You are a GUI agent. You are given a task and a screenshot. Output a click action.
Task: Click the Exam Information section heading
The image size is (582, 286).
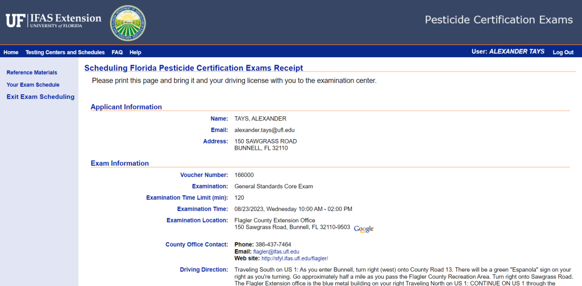click(120, 163)
